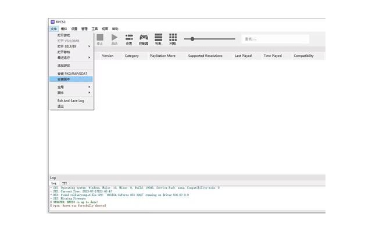Click the 'forcefully aborted' log line
The image size is (372, 232).
(78, 206)
